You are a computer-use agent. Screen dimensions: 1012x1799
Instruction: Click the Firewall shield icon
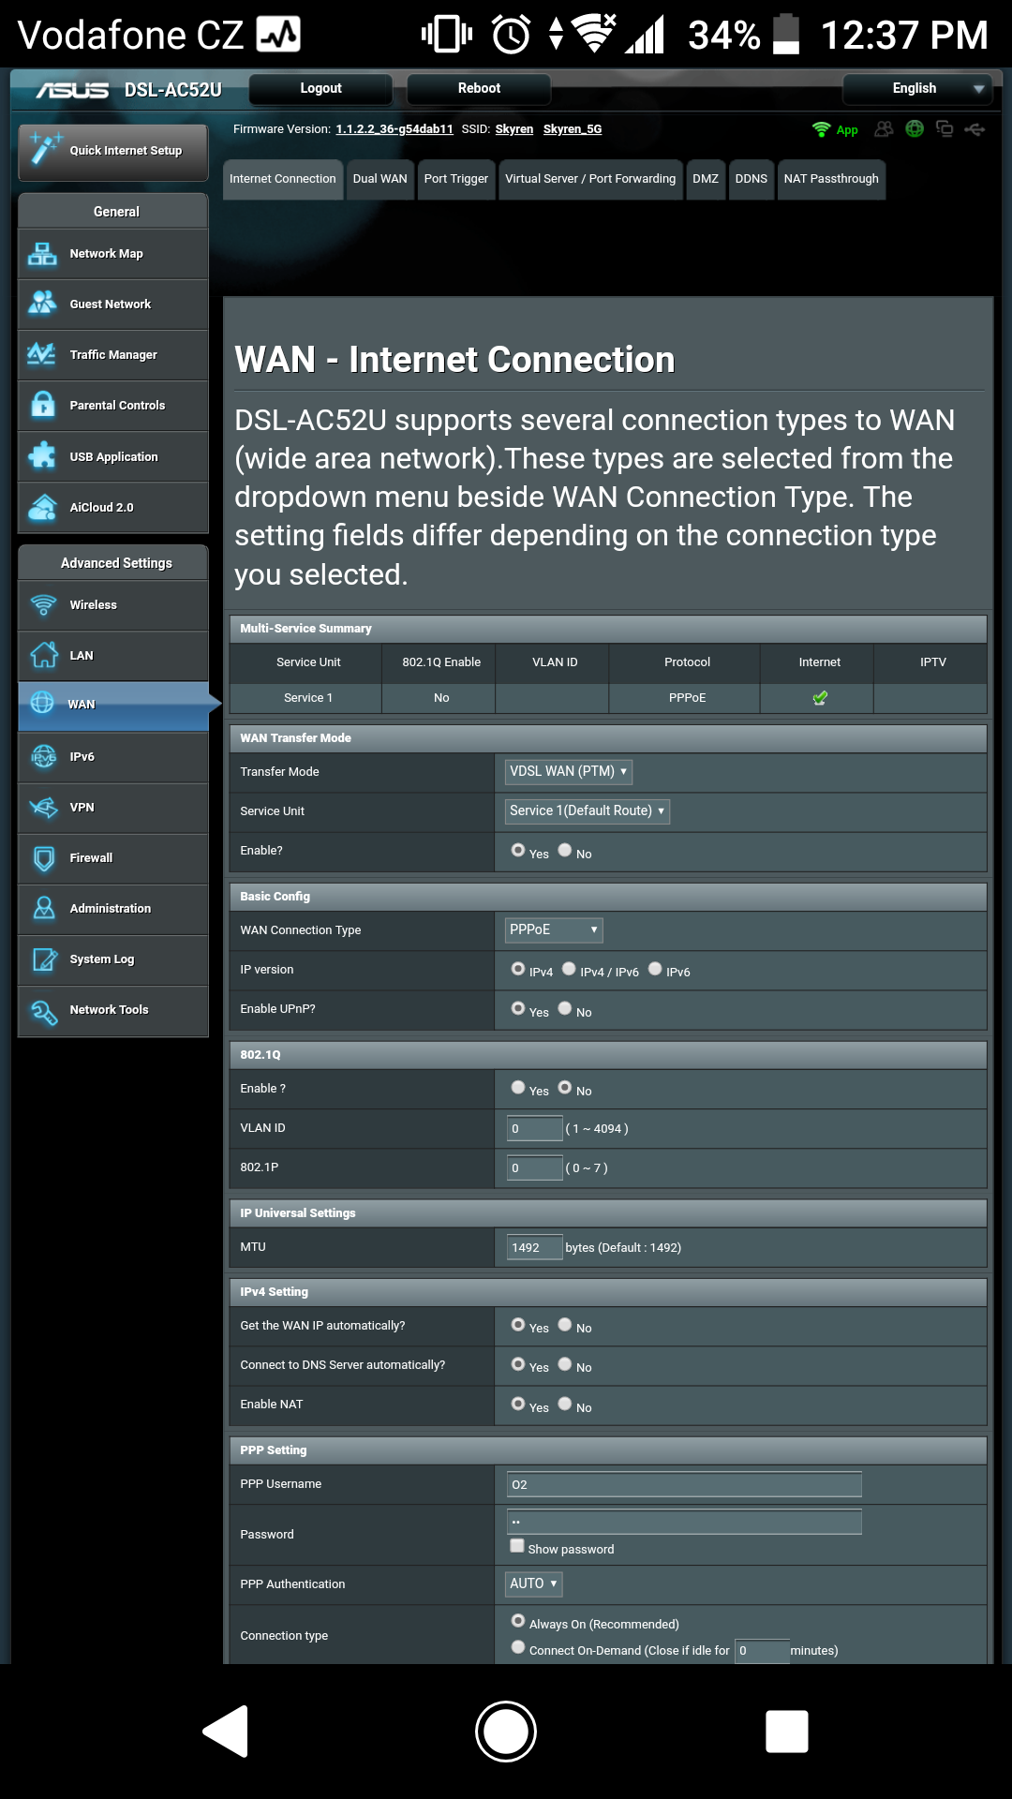[x=43, y=858]
